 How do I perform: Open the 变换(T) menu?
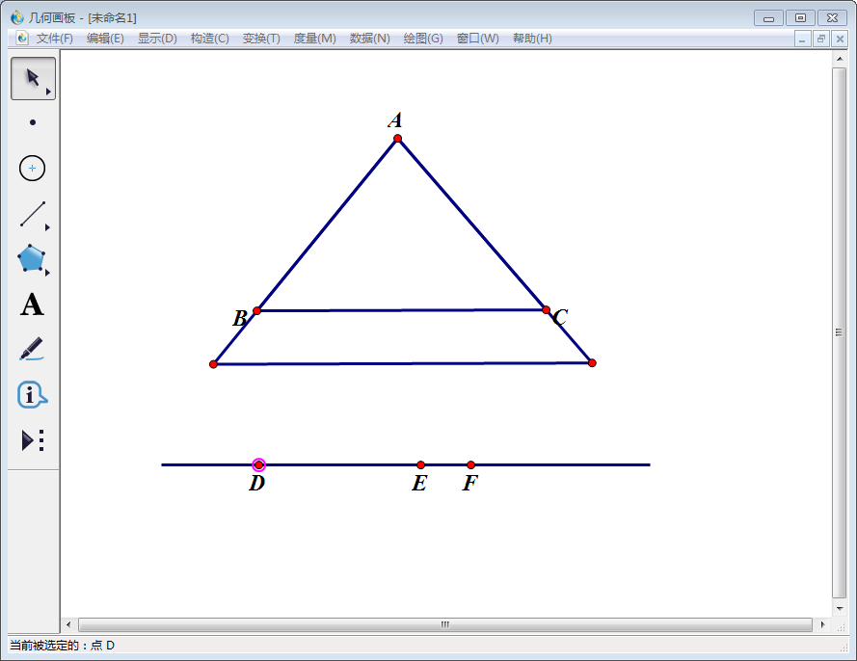261,39
